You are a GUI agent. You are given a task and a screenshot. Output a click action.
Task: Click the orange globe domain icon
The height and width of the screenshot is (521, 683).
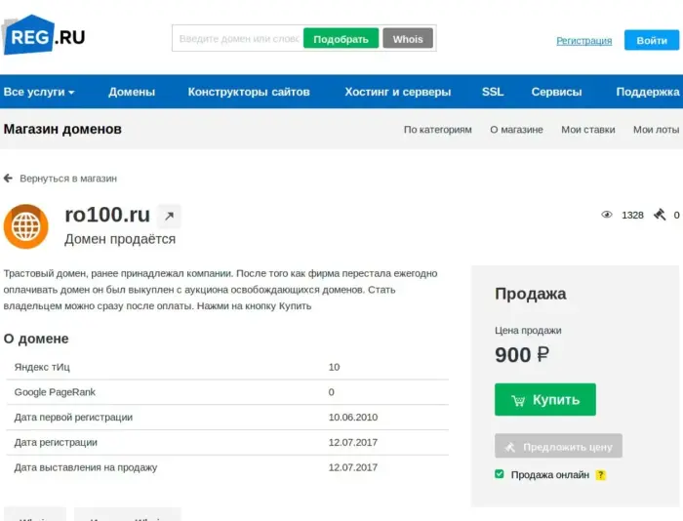point(26,226)
